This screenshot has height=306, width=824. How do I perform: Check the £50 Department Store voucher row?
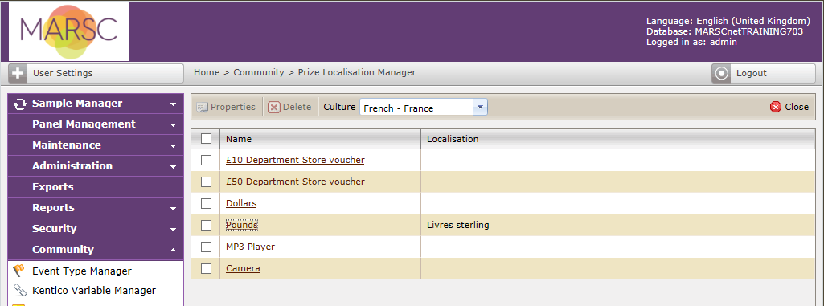[207, 182]
